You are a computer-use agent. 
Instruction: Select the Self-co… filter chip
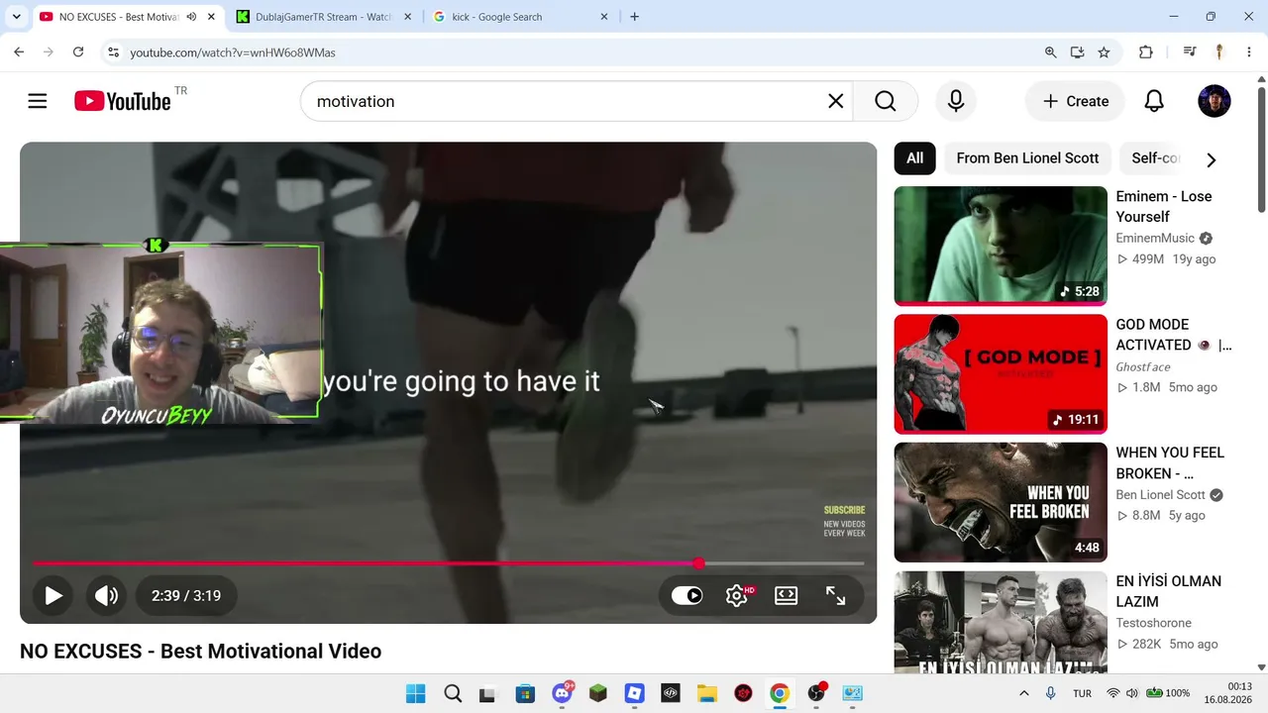click(1156, 158)
